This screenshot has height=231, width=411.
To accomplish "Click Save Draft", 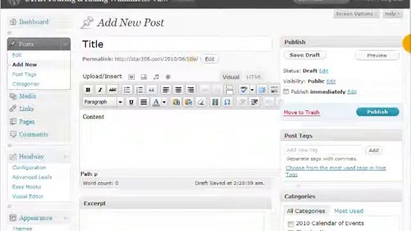I will point(304,55).
